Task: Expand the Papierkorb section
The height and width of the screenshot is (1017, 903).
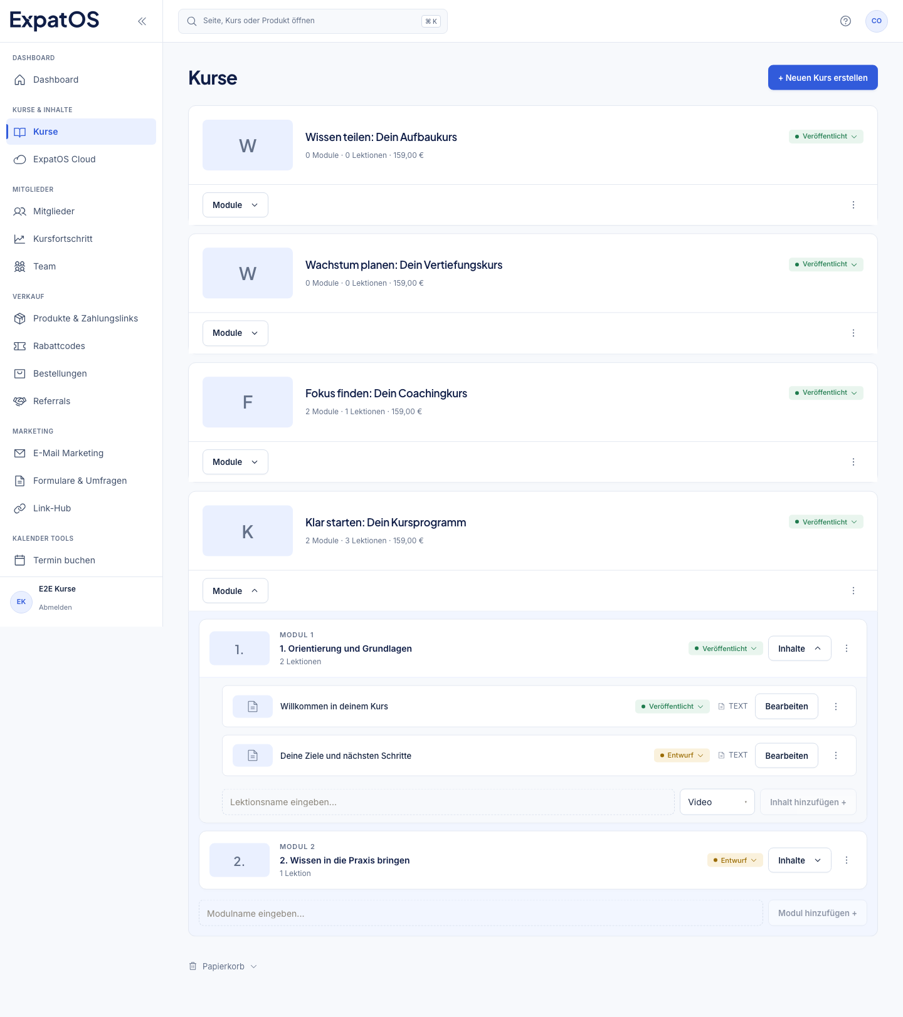Action: click(223, 966)
